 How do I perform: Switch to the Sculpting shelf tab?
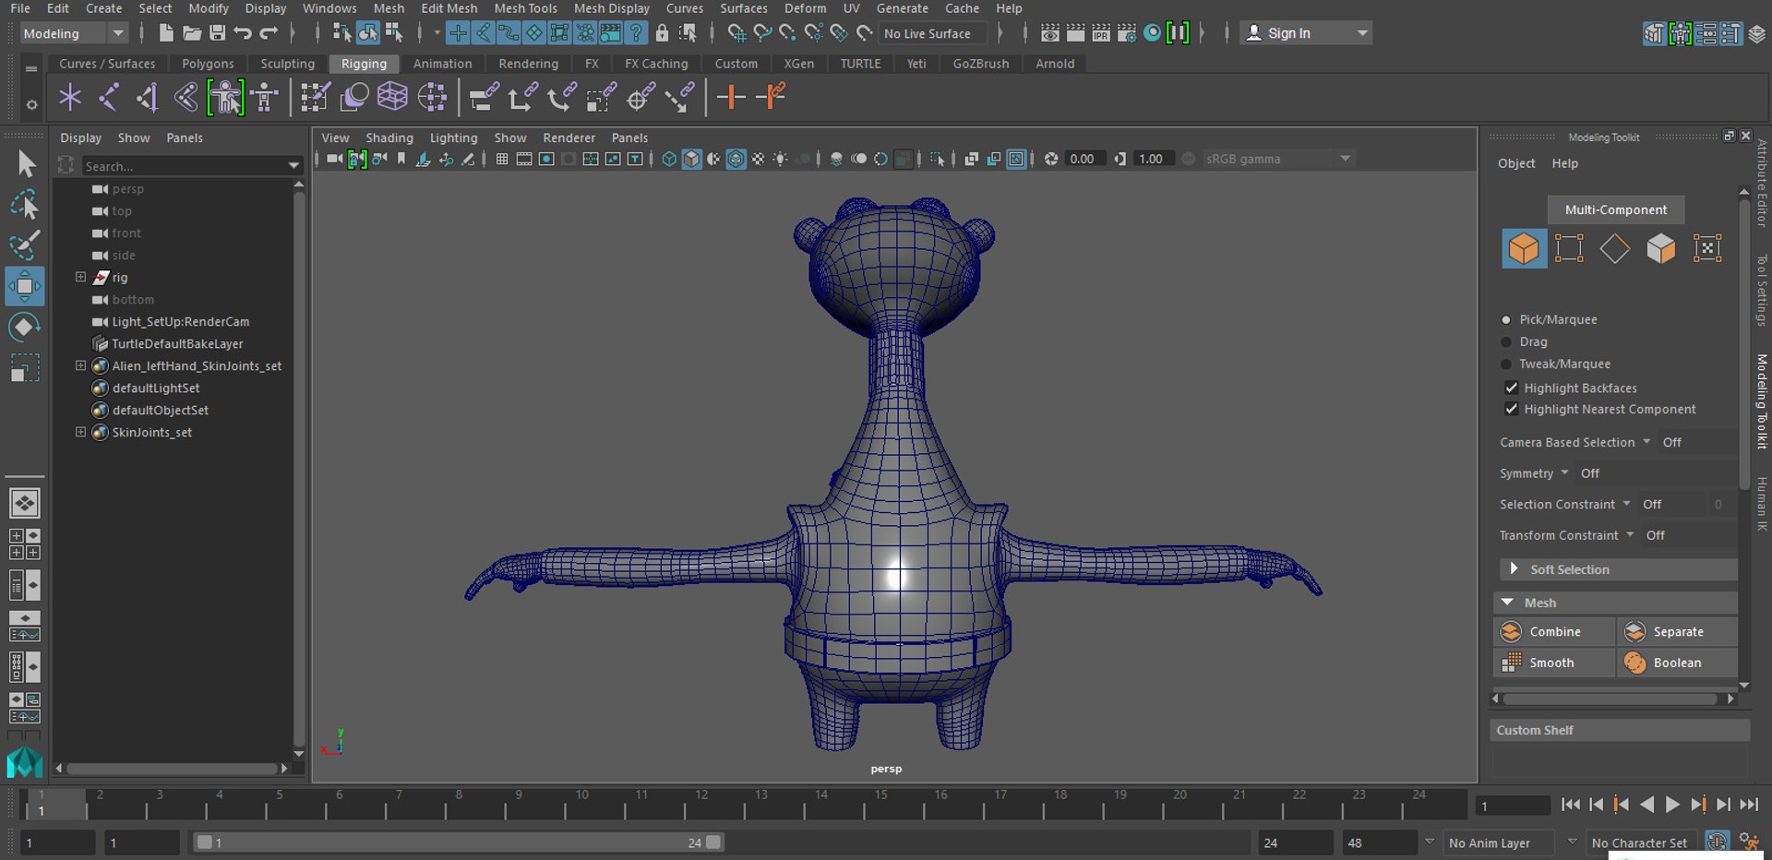(x=287, y=64)
